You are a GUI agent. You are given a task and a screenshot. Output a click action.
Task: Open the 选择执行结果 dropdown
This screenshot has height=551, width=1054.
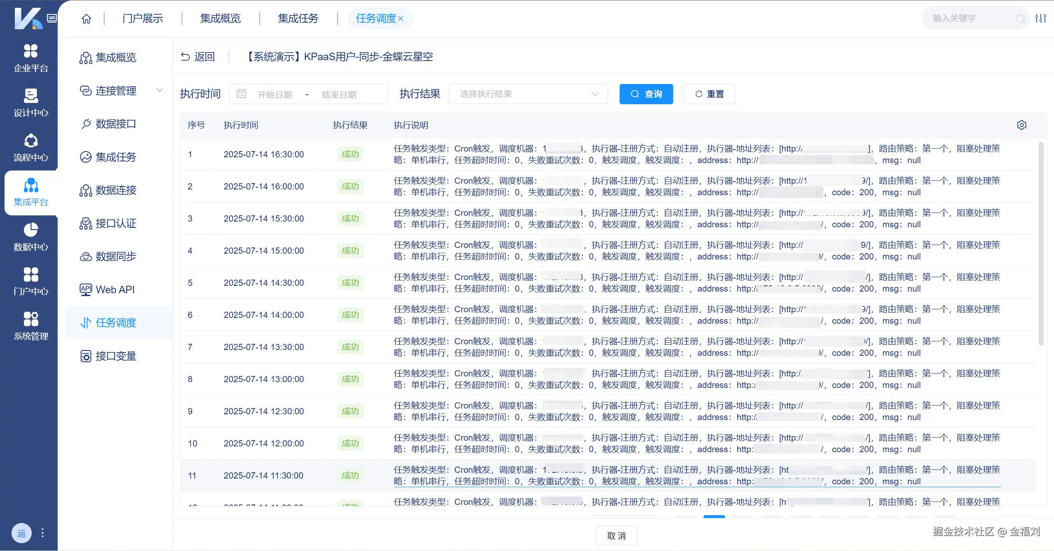(528, 94)
